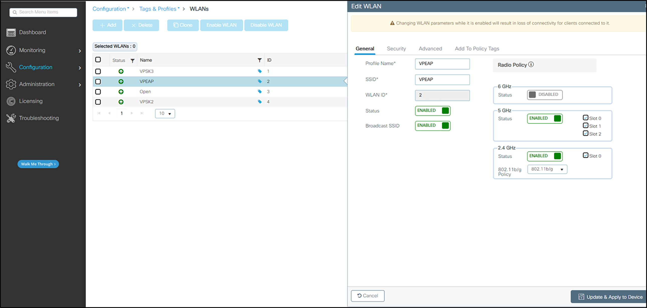Image resolution: width=647 pixels, height=308 pixels.
Task: Open the rows-per-page dropdown showing 10
Action: coord(165,114)
